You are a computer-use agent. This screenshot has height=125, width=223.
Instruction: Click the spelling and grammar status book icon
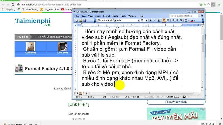point(184,97)
